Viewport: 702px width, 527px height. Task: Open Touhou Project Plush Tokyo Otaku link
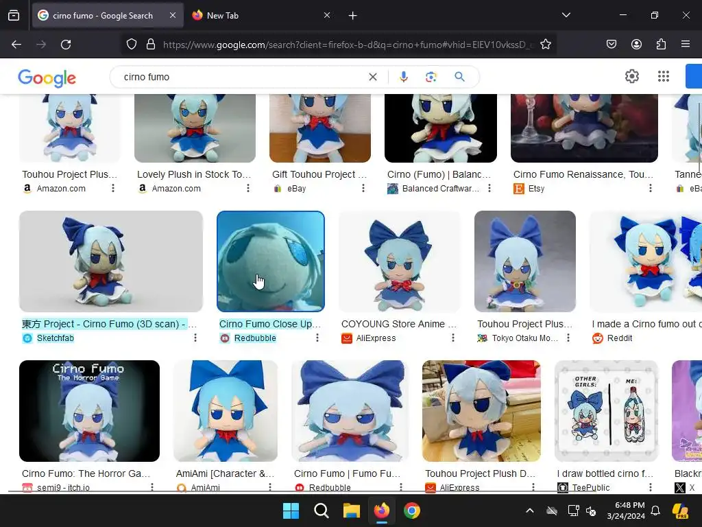click(524, 324)
